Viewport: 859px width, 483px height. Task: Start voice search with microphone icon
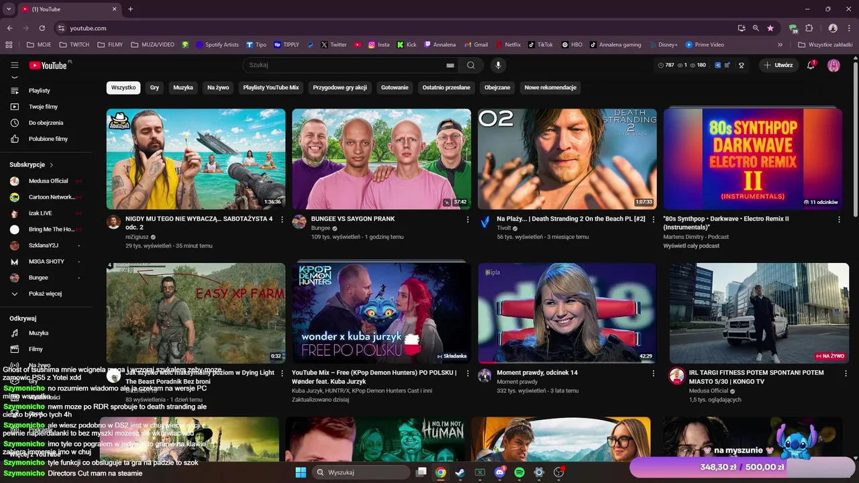pos(498,65)
